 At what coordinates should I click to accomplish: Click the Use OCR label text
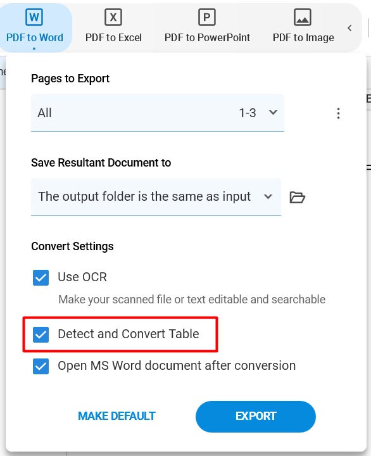pyautogui.click(x=82, y=277)
